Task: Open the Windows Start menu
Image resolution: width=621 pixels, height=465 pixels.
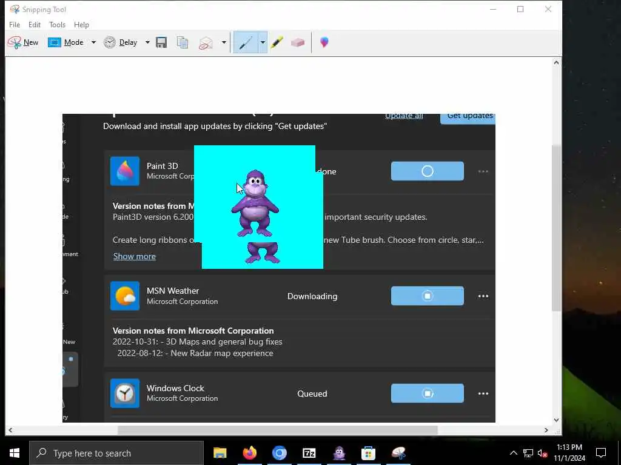Action: tap(15, 453)
